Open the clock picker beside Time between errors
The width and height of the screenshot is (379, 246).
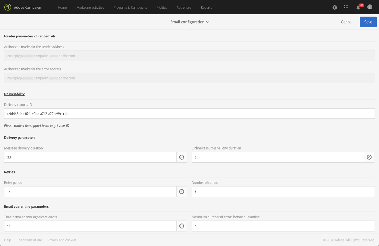pos(182,226)
